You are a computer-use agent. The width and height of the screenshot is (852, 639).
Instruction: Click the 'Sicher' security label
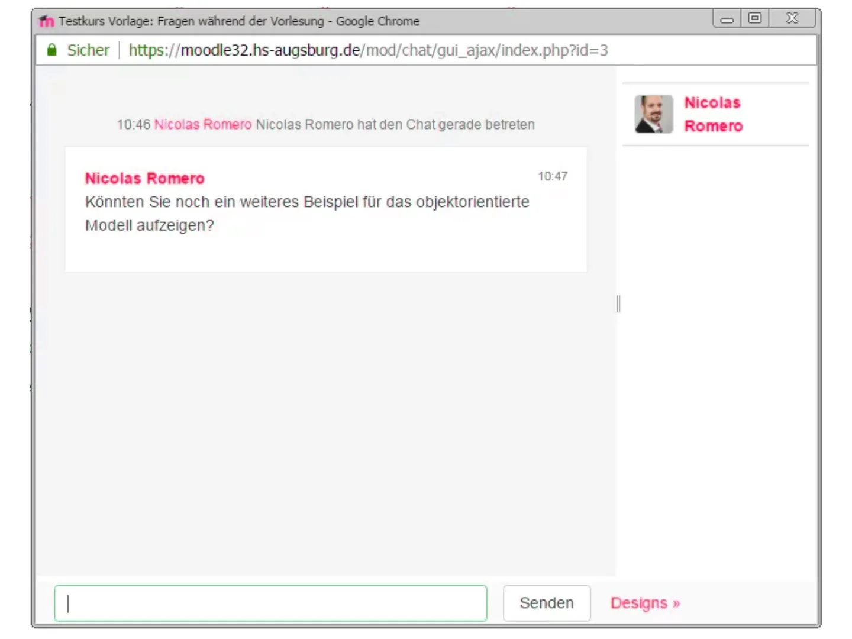click(x=88, y=50)
